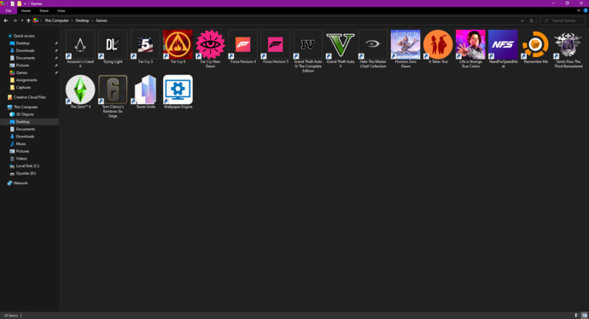Navigate to Desktop in breadcrumb path
This screenshot has width=589, height=319.
pyautogui.click(x=82, y=20)
